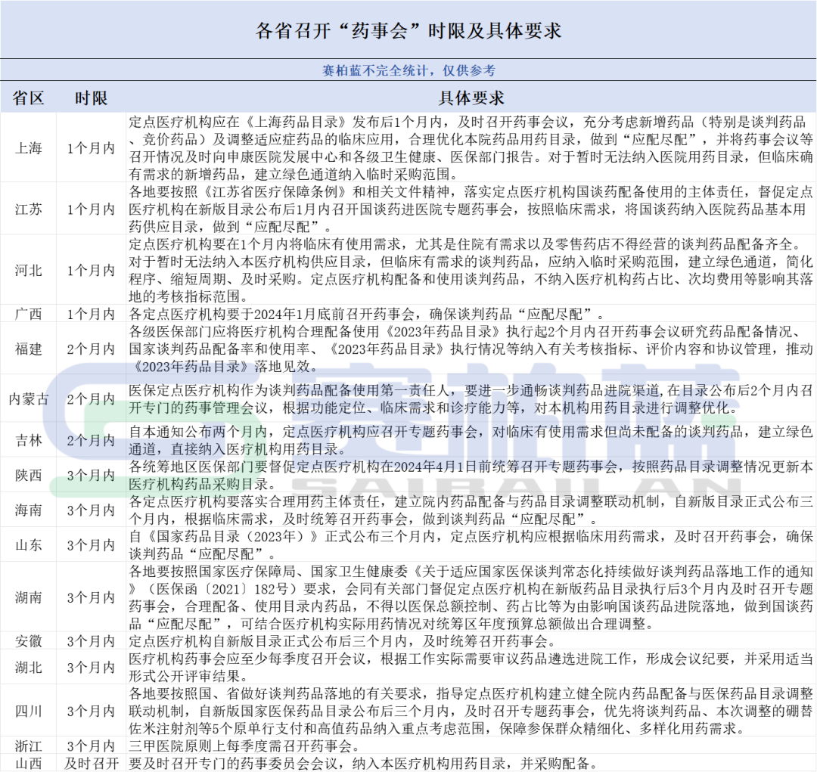Click the 内蒙古 province cell
Image resolution: width=817 pixels, height=772 pixels.
(x=29, y=398)
